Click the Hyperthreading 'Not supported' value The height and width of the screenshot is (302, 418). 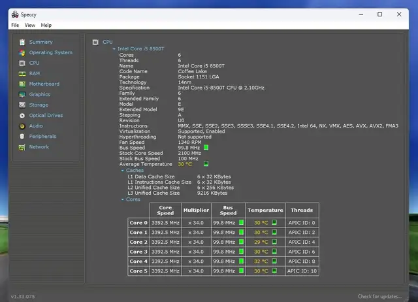point(195,137)
